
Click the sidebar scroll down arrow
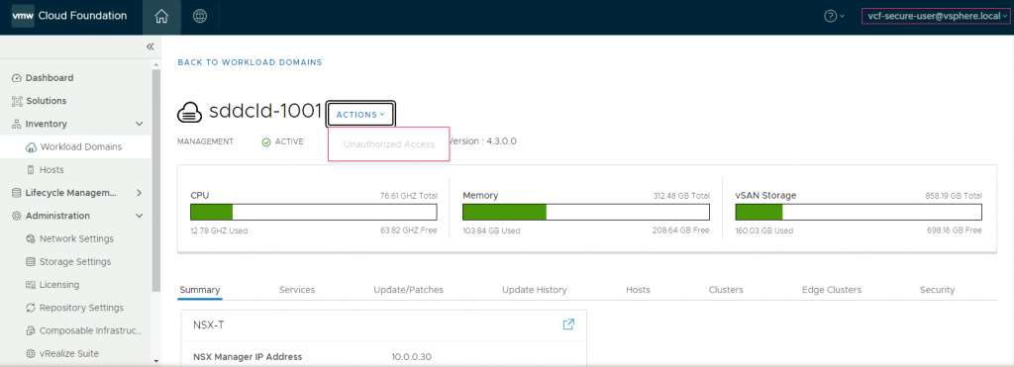(155, 361)
